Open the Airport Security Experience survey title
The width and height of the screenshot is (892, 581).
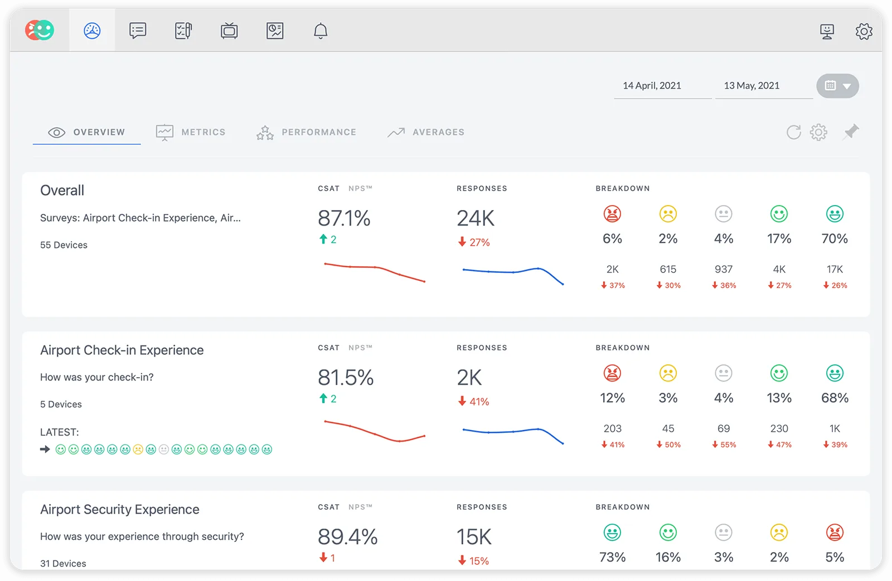point(120,509)
